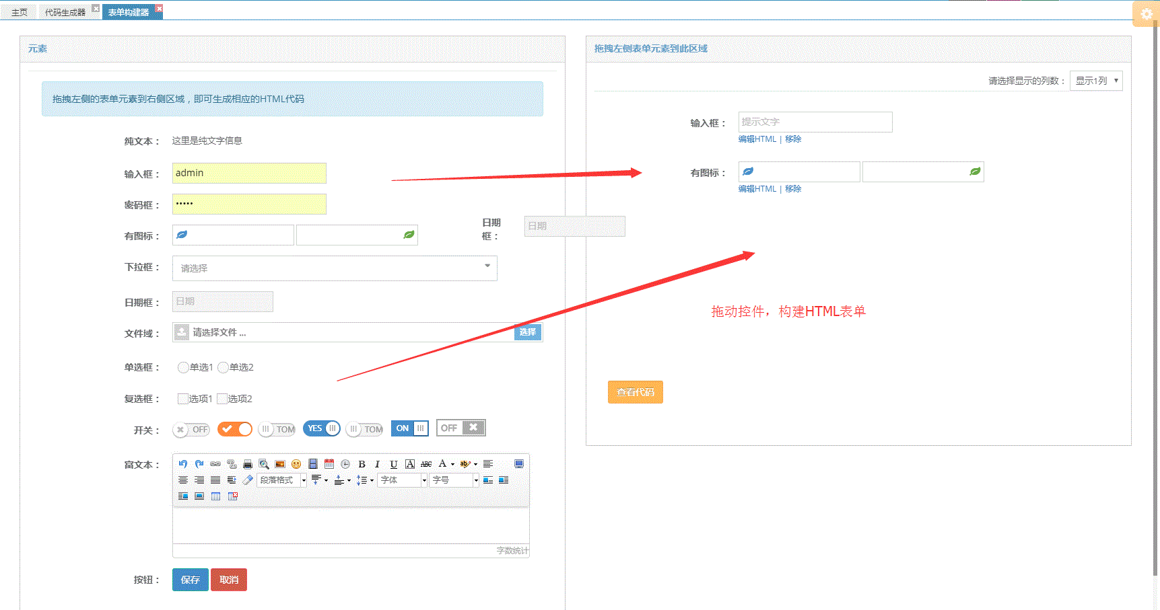Viewport: 1160px width, 610px height.
Task: Open the emoticon smiley picker
Action: point(296,464)
